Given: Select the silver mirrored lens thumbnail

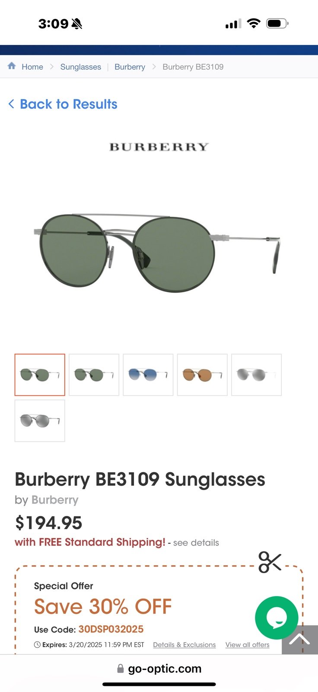Looking at the screenshot, I should (257, 375).
